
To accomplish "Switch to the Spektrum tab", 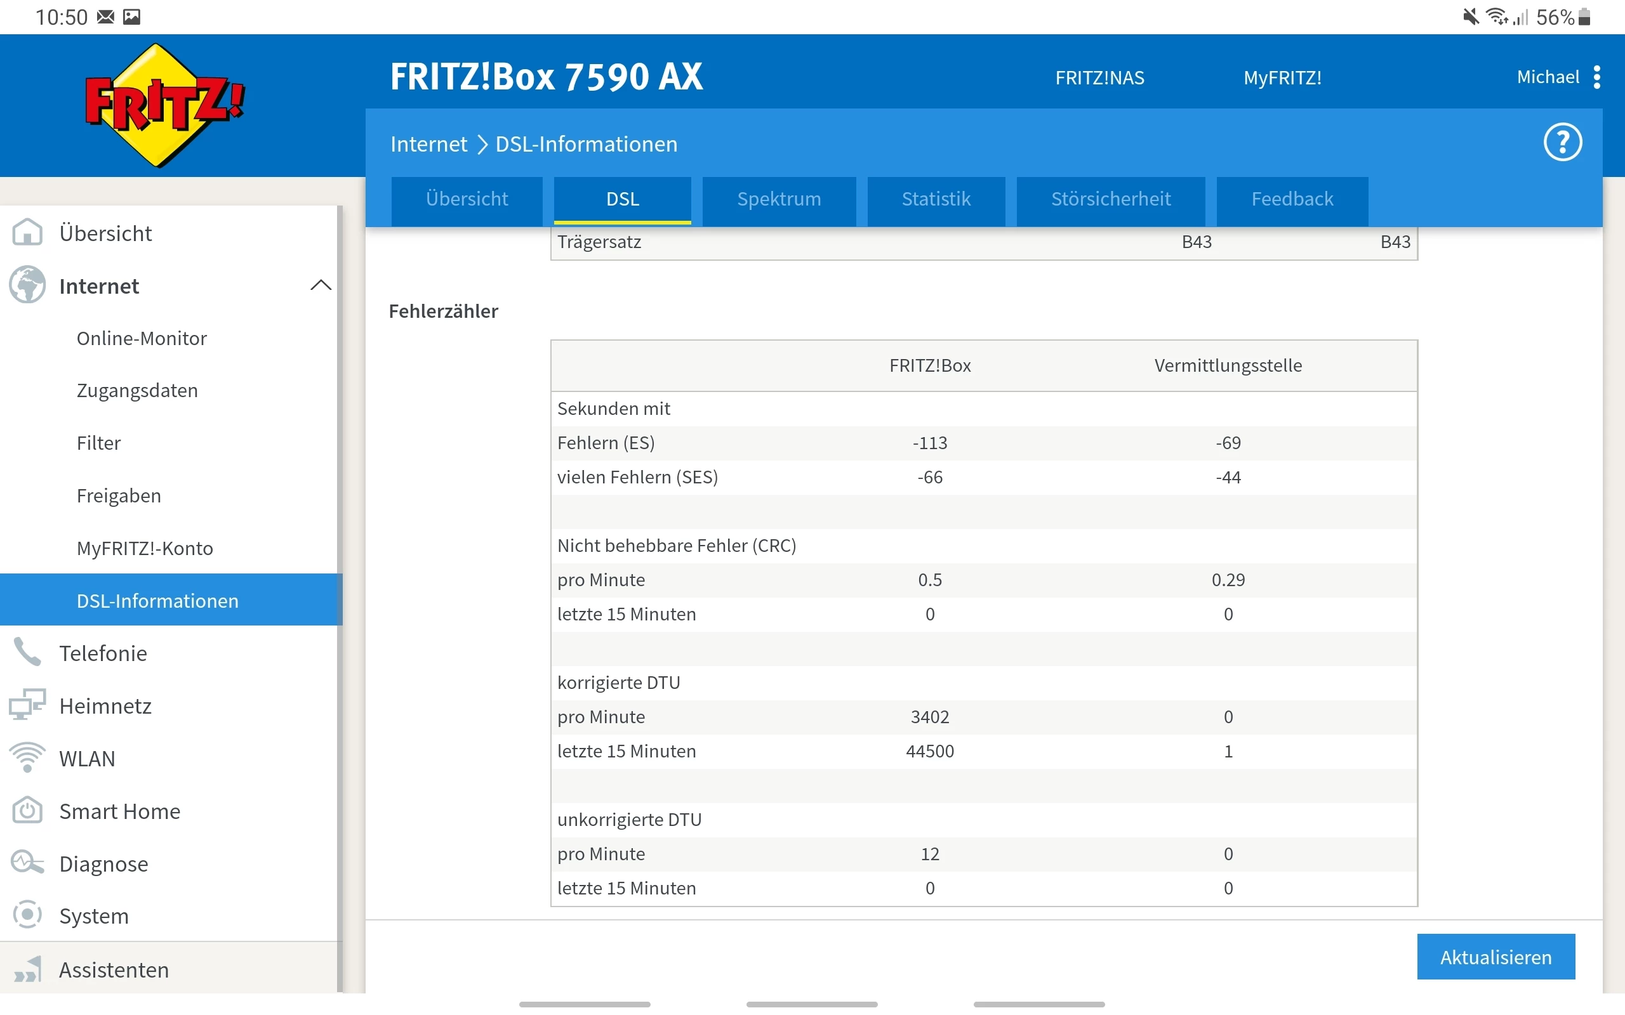I will tap(778, 199).
